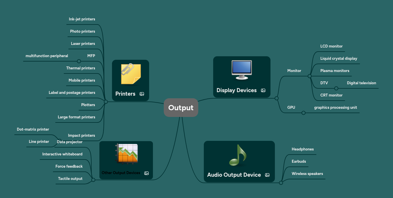
Task: Select the Ink-jet printers node
Action: [82, 19]
